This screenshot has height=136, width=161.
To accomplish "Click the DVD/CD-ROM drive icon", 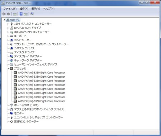I will [11, 28].
